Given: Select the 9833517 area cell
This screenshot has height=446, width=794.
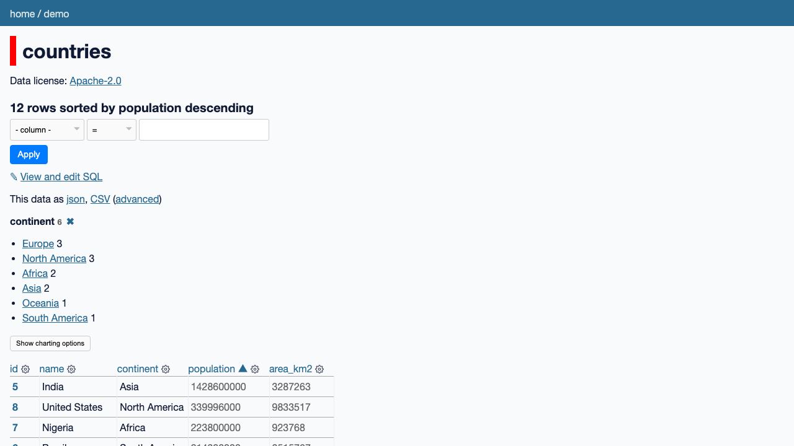Looking at the screenshot, I should (x=301, y=407).
